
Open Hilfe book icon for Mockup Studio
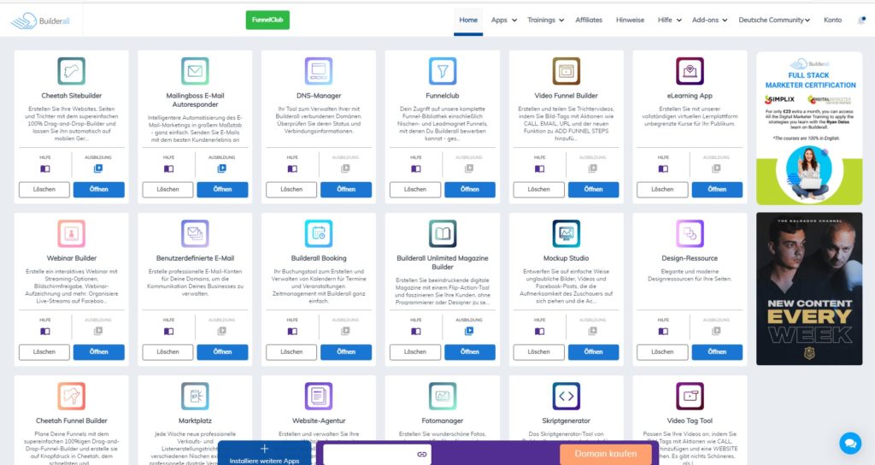(540, 331)
